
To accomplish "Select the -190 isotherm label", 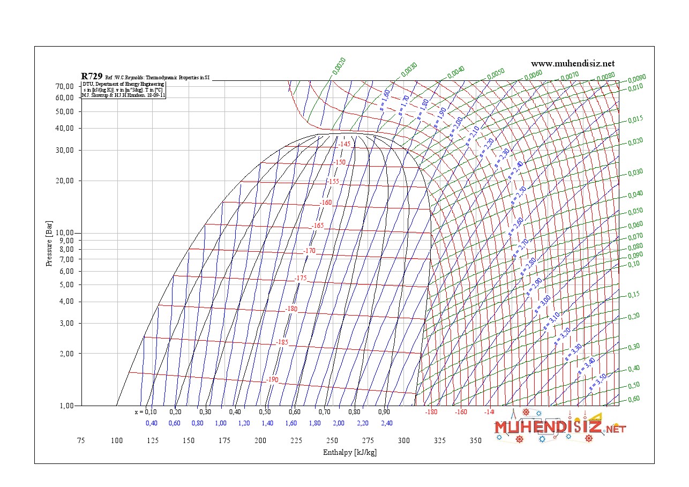I will click(272, 379).
